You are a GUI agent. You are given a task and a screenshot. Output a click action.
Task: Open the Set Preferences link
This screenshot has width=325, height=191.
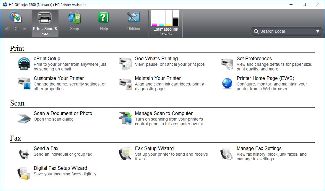pyautogui.click(x=254, y=58)
